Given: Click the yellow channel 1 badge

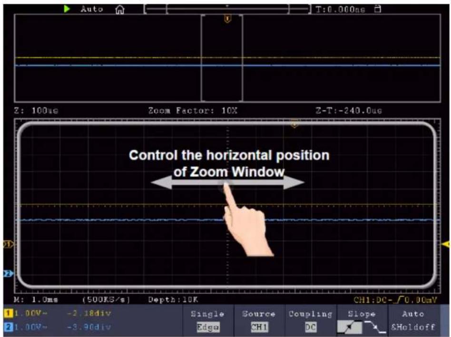Looking at the screenshot, I should (9, 313).
